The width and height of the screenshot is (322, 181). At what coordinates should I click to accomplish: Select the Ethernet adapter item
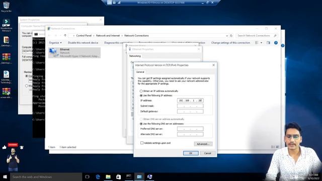(74, 53)
